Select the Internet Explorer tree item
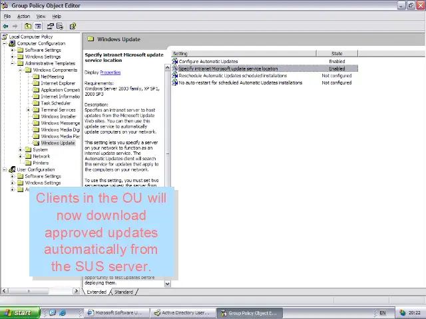Image resolution: width=426 pixels, height=319 pixels. coord(58,83)
